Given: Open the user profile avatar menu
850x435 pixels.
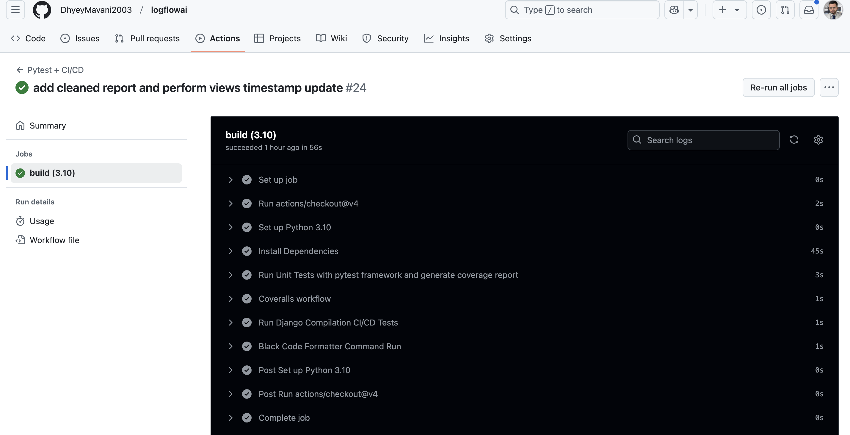Looking at the screenshot, I should click(833, 10).
